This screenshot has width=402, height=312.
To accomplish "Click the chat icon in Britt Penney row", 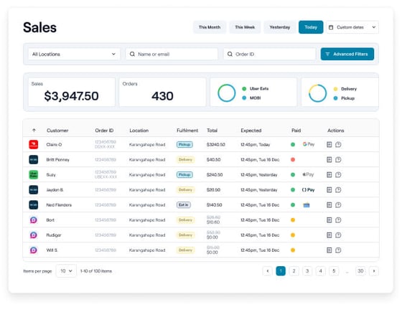I will click(338, 159).
